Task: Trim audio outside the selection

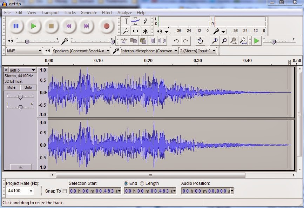Action: click(153, 41)
